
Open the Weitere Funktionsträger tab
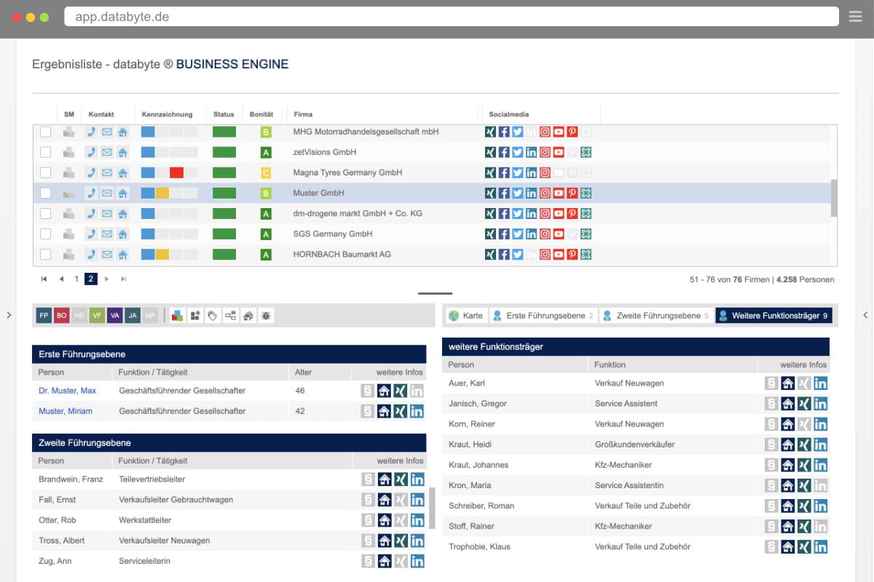pos(773,316)
